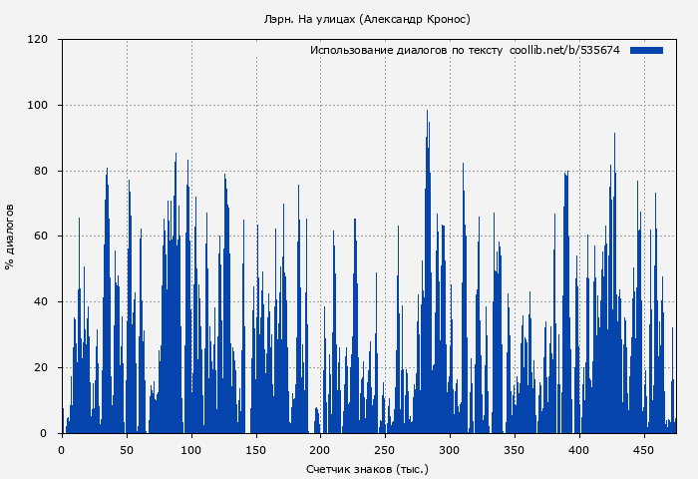This screenshot has width=698, height=479.
Task: Select the y-axis tick label 80
Action: click(x=41, y=171)
